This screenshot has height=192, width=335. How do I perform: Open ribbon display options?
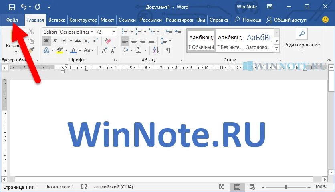pos(270,7)
